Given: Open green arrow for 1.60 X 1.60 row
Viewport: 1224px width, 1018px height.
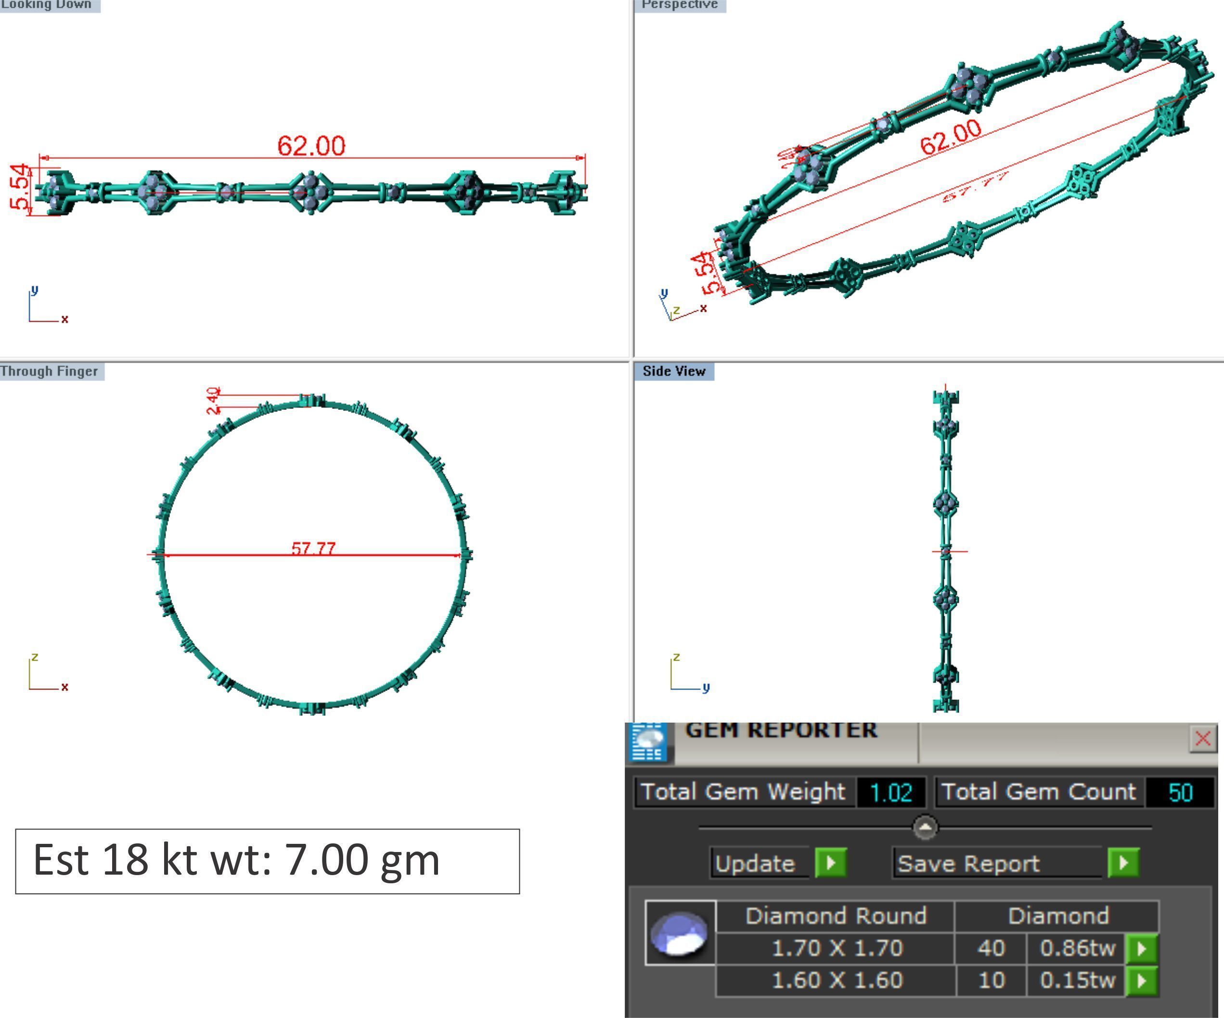Looking at the screenshot, I should tap(1141, 980).
